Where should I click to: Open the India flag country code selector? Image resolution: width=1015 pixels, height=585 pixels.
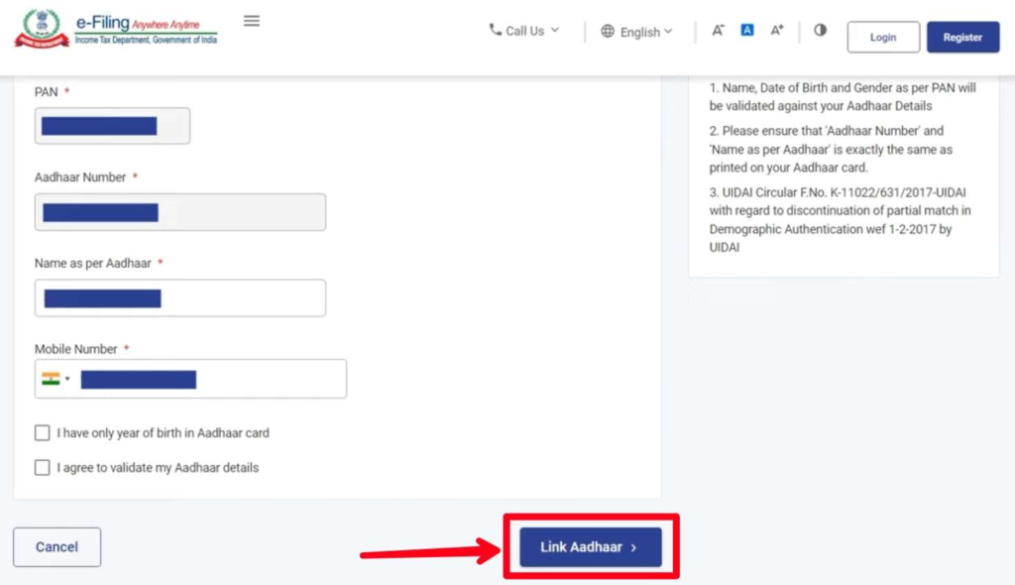click(56, 379)
